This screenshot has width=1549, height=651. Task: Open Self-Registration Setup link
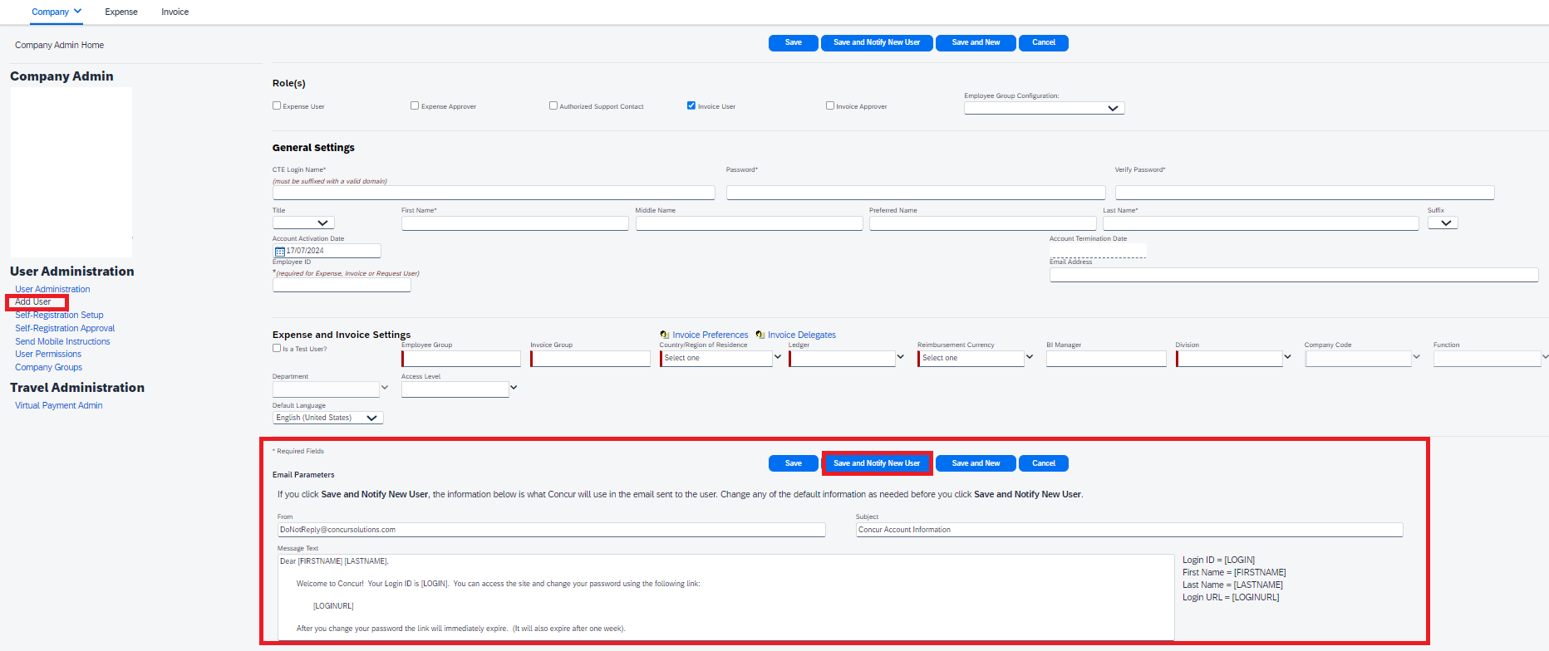click(59, 315)
